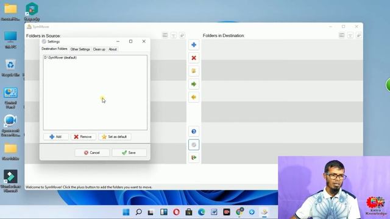Open the Recycle Bin desktop icon
390x219 pixels.
10,68
